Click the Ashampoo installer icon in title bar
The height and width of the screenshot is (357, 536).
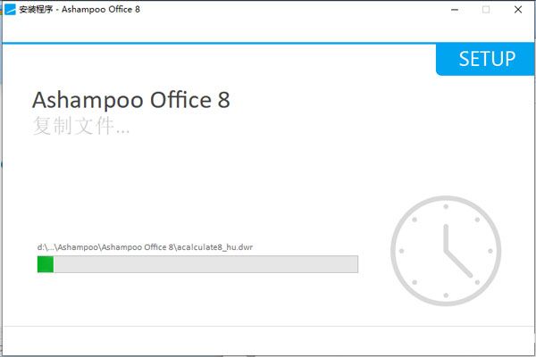click(x=10, y=9)
